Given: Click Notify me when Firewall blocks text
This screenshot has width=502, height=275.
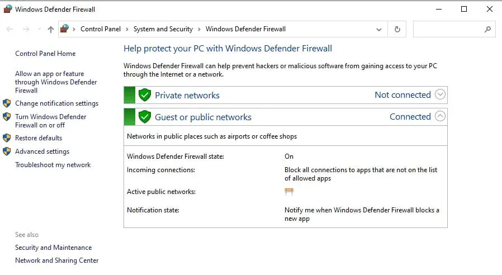Looking at the screenshot, I should click(x=362, y=214).
